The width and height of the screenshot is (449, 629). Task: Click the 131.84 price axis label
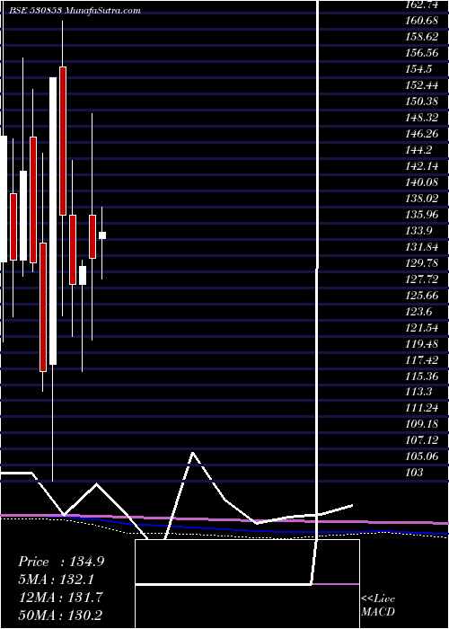pos(422,247)
